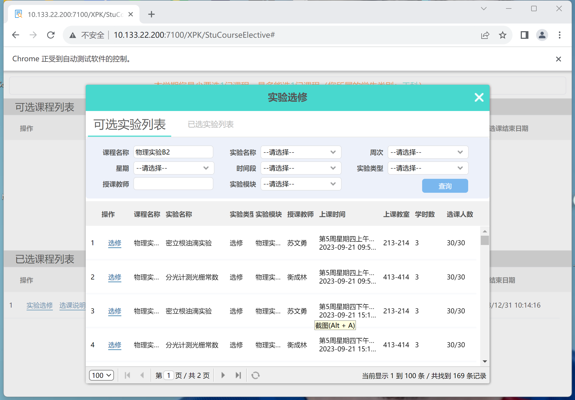Select 分光计测光栅常数 in row 2
This screenshot has width=575, height=400.
[x=192, y=277]
